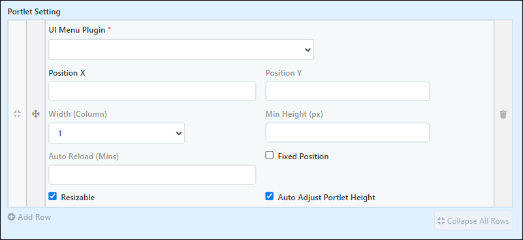
Task: Disable Auto Adjust Portlet Height checkbox
Action: click(x=269, y=196)
